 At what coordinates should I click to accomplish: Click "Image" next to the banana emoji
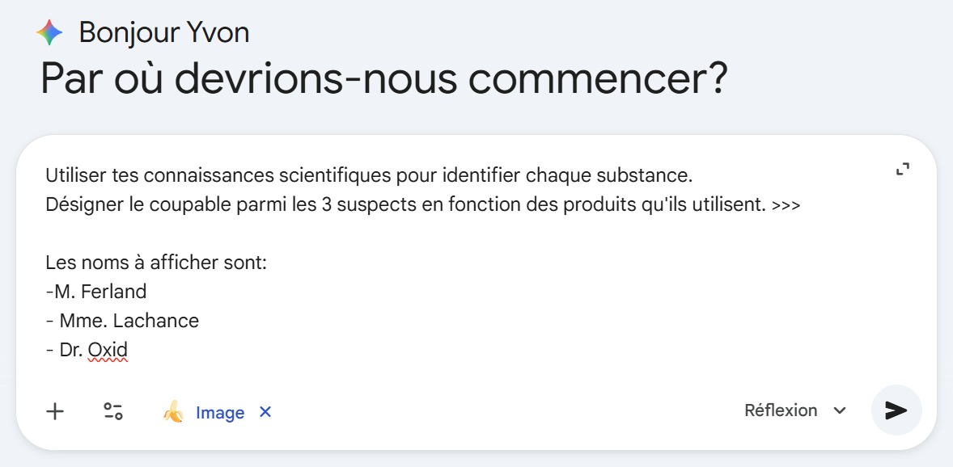point(220,413)
